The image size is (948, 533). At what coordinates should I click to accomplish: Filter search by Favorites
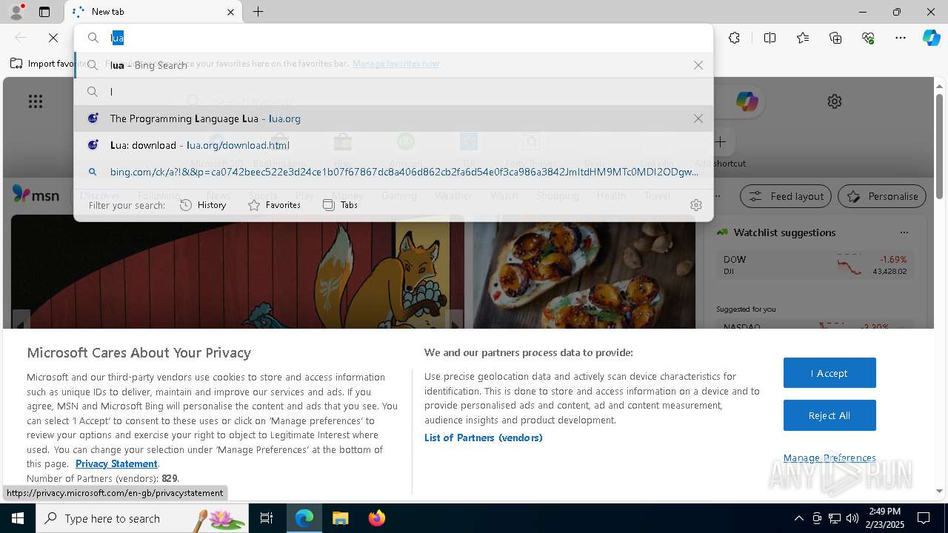point(274,205)
